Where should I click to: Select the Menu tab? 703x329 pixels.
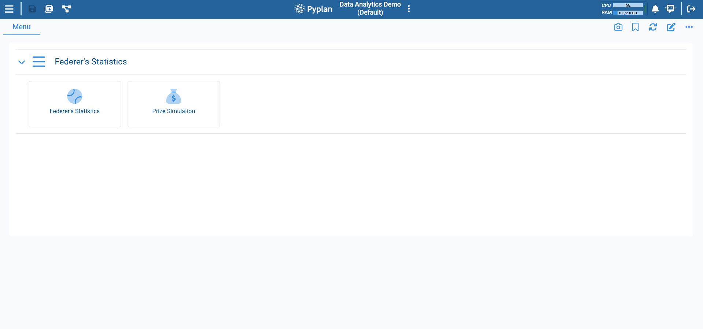coord(21,27)
